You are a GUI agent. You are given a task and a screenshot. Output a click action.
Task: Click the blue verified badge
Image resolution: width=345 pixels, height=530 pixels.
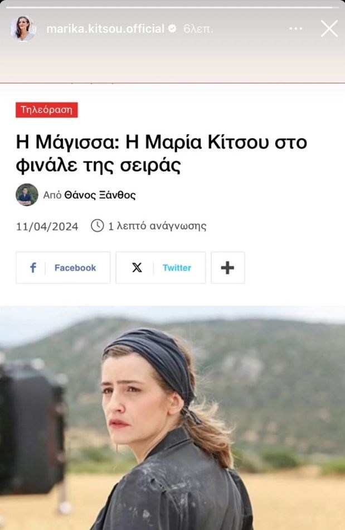[172, 29]
